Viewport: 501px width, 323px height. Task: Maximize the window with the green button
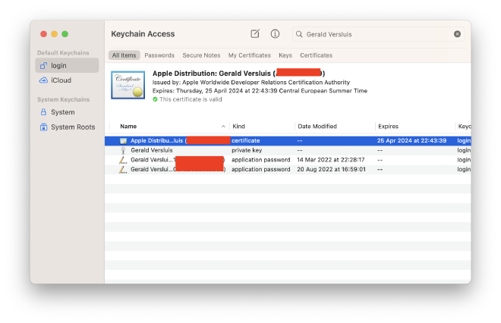tap(65, 34)
